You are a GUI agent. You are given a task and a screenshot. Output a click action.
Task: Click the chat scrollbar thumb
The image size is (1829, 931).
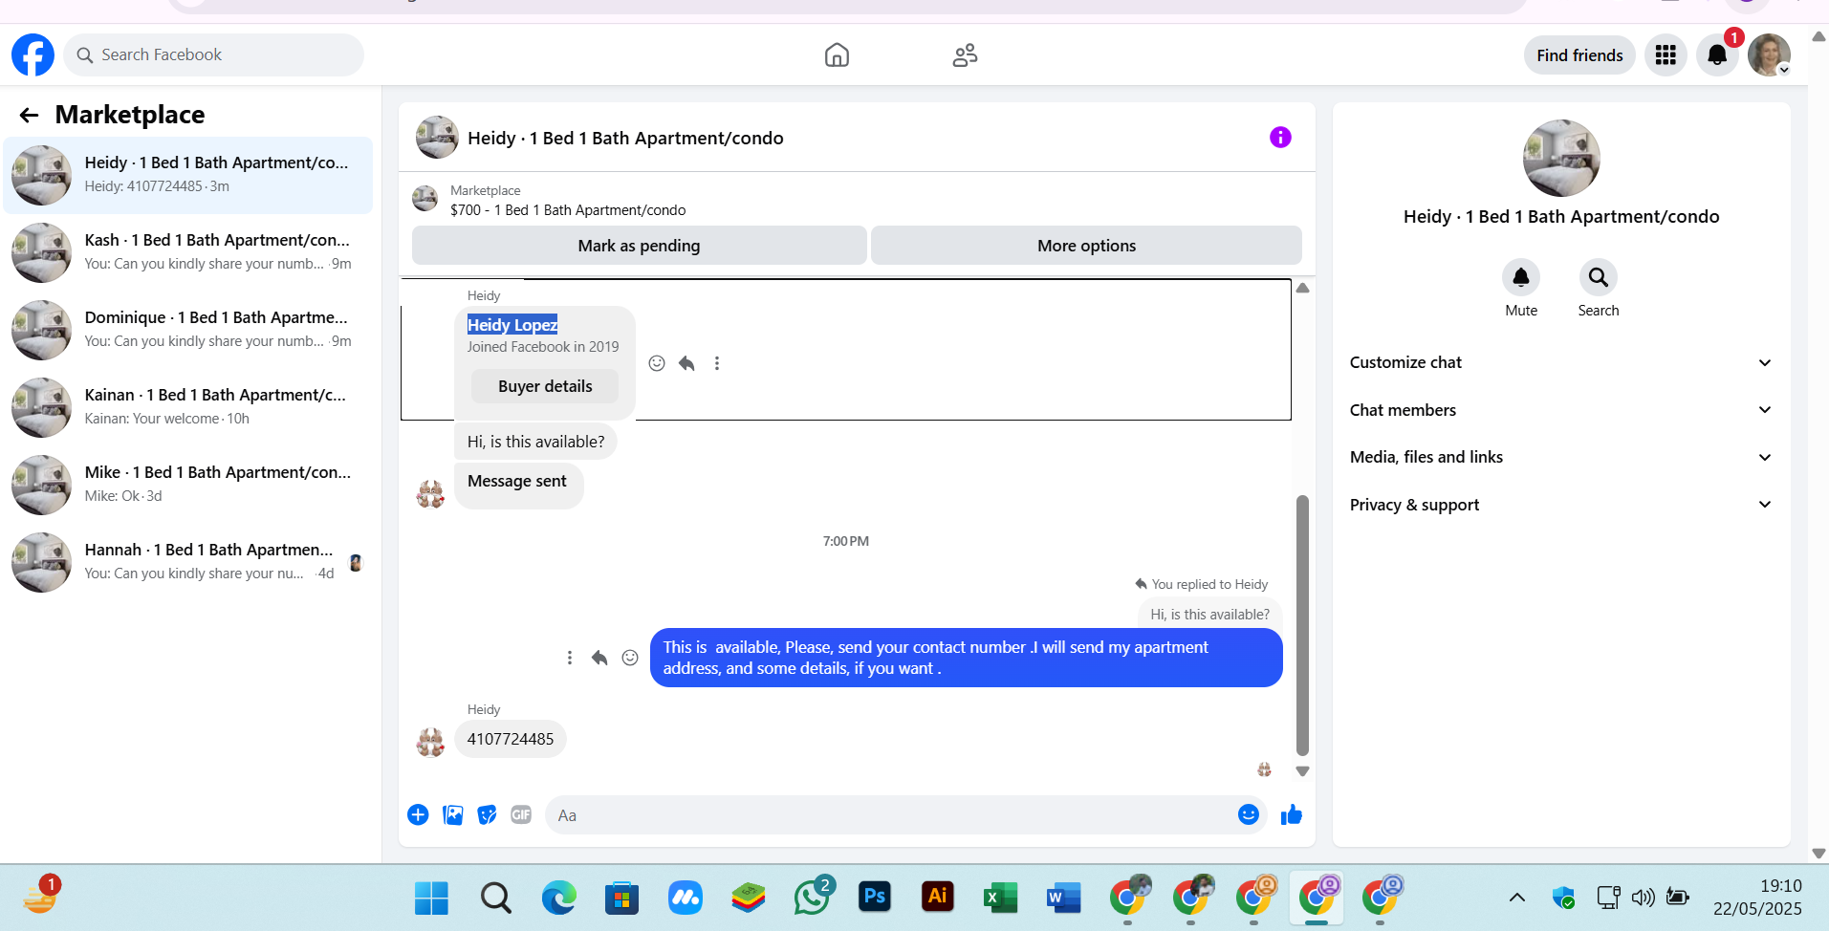click(x=1302, y=625)
